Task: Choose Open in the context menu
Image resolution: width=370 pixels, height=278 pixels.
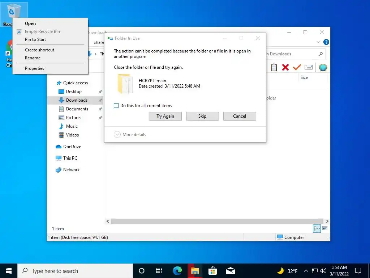Action: [x=50, y=24]
